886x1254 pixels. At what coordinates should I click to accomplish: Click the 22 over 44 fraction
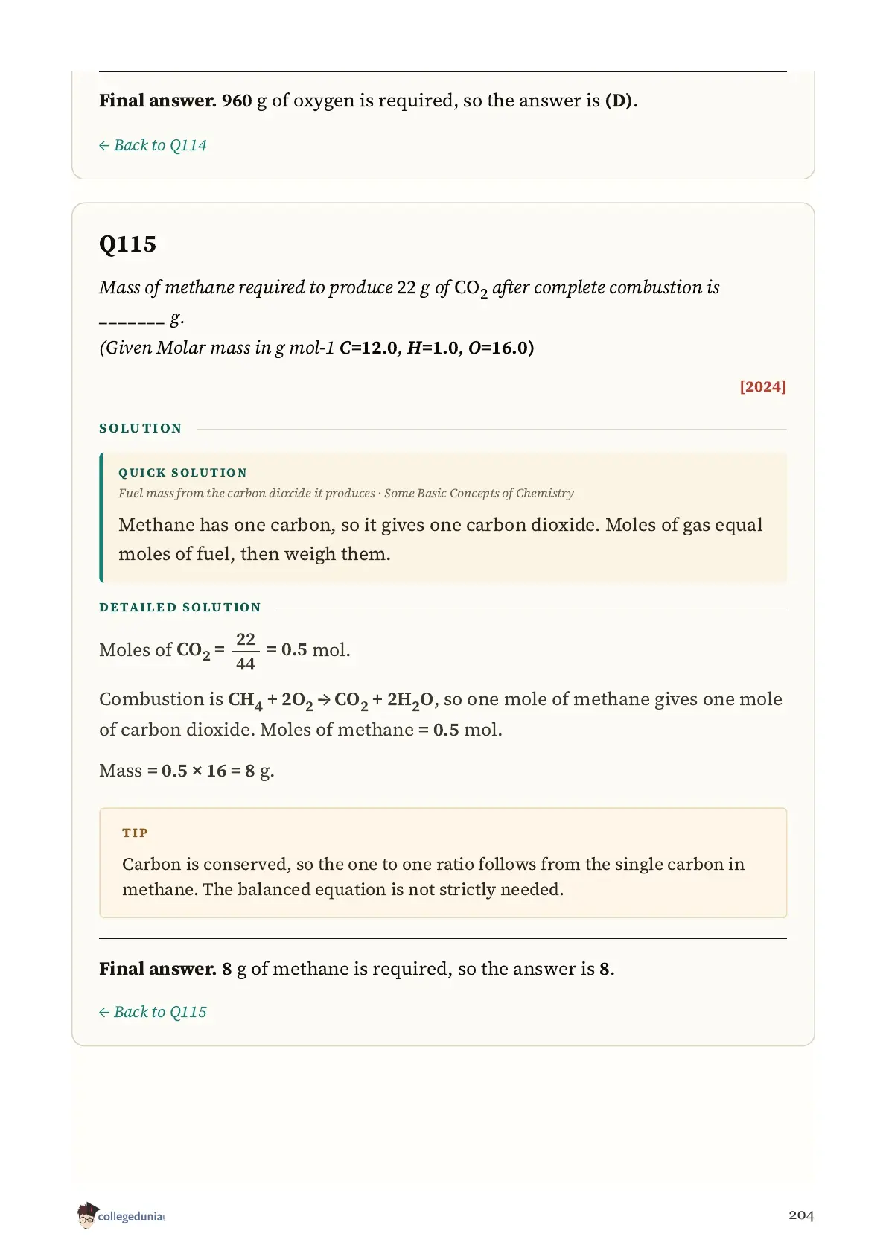tap(246, 651)
